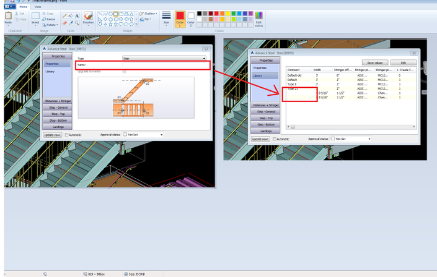Open the Paint file menu button

(10, 6)
